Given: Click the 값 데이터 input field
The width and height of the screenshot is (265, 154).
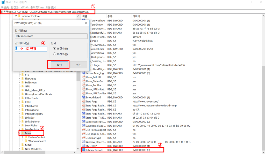Looking at the screenshot, I should click(31, 49).
